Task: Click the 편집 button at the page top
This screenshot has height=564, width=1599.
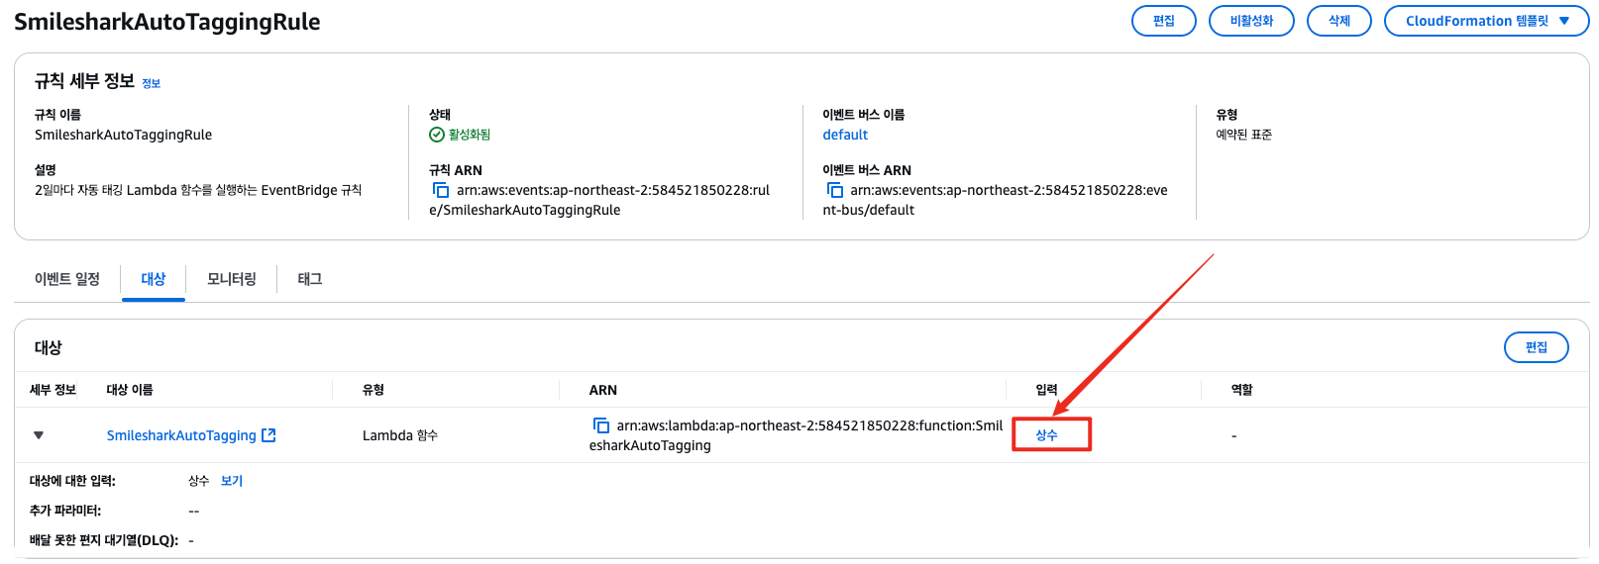Action: pos(1164,21)
